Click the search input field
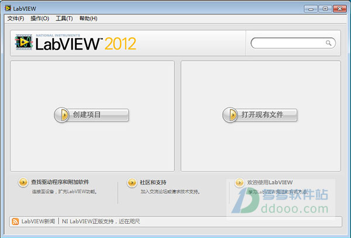The width and height of the screenshot is (351, 238). 293,43
